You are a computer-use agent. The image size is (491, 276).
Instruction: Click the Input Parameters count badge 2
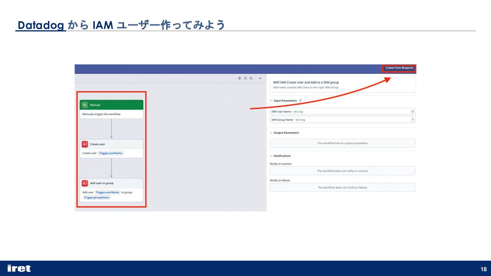[300, 100]
